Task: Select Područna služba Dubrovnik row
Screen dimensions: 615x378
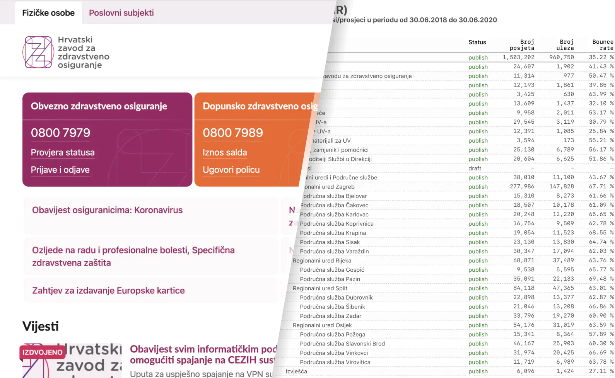Action: click(336, 298)
